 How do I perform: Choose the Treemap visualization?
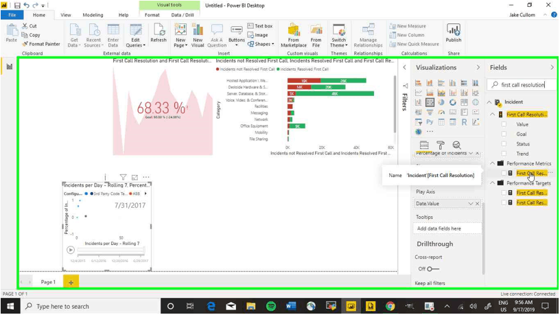point(464,102)
